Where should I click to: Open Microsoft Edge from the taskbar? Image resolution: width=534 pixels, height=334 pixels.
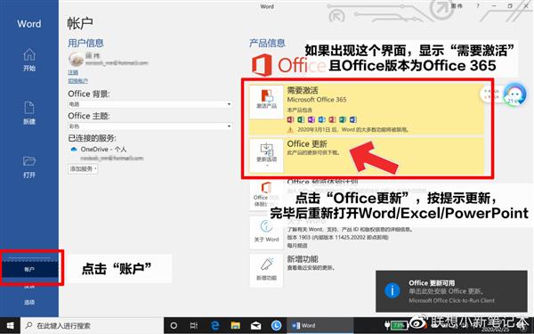[214, 325]
